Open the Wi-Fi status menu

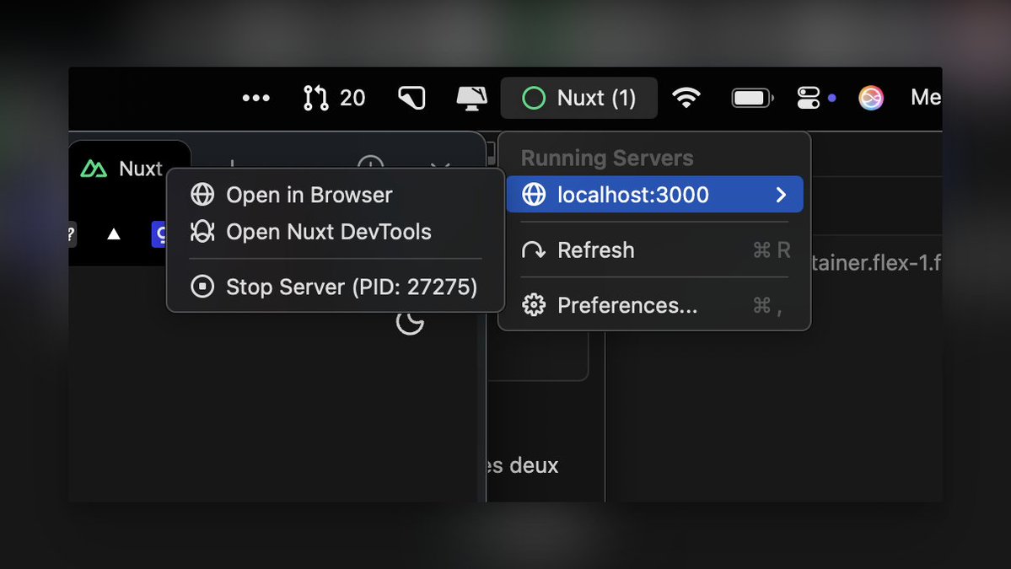[x=686, y=98]
